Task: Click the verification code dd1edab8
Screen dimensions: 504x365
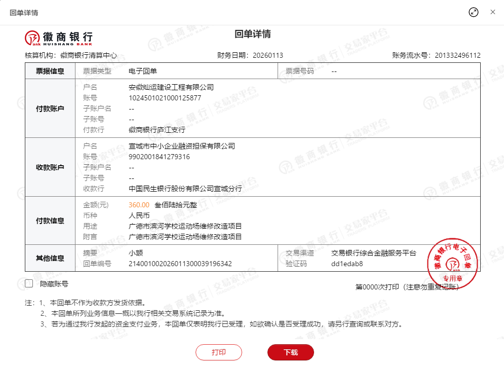Action: [x=347, y=264]
